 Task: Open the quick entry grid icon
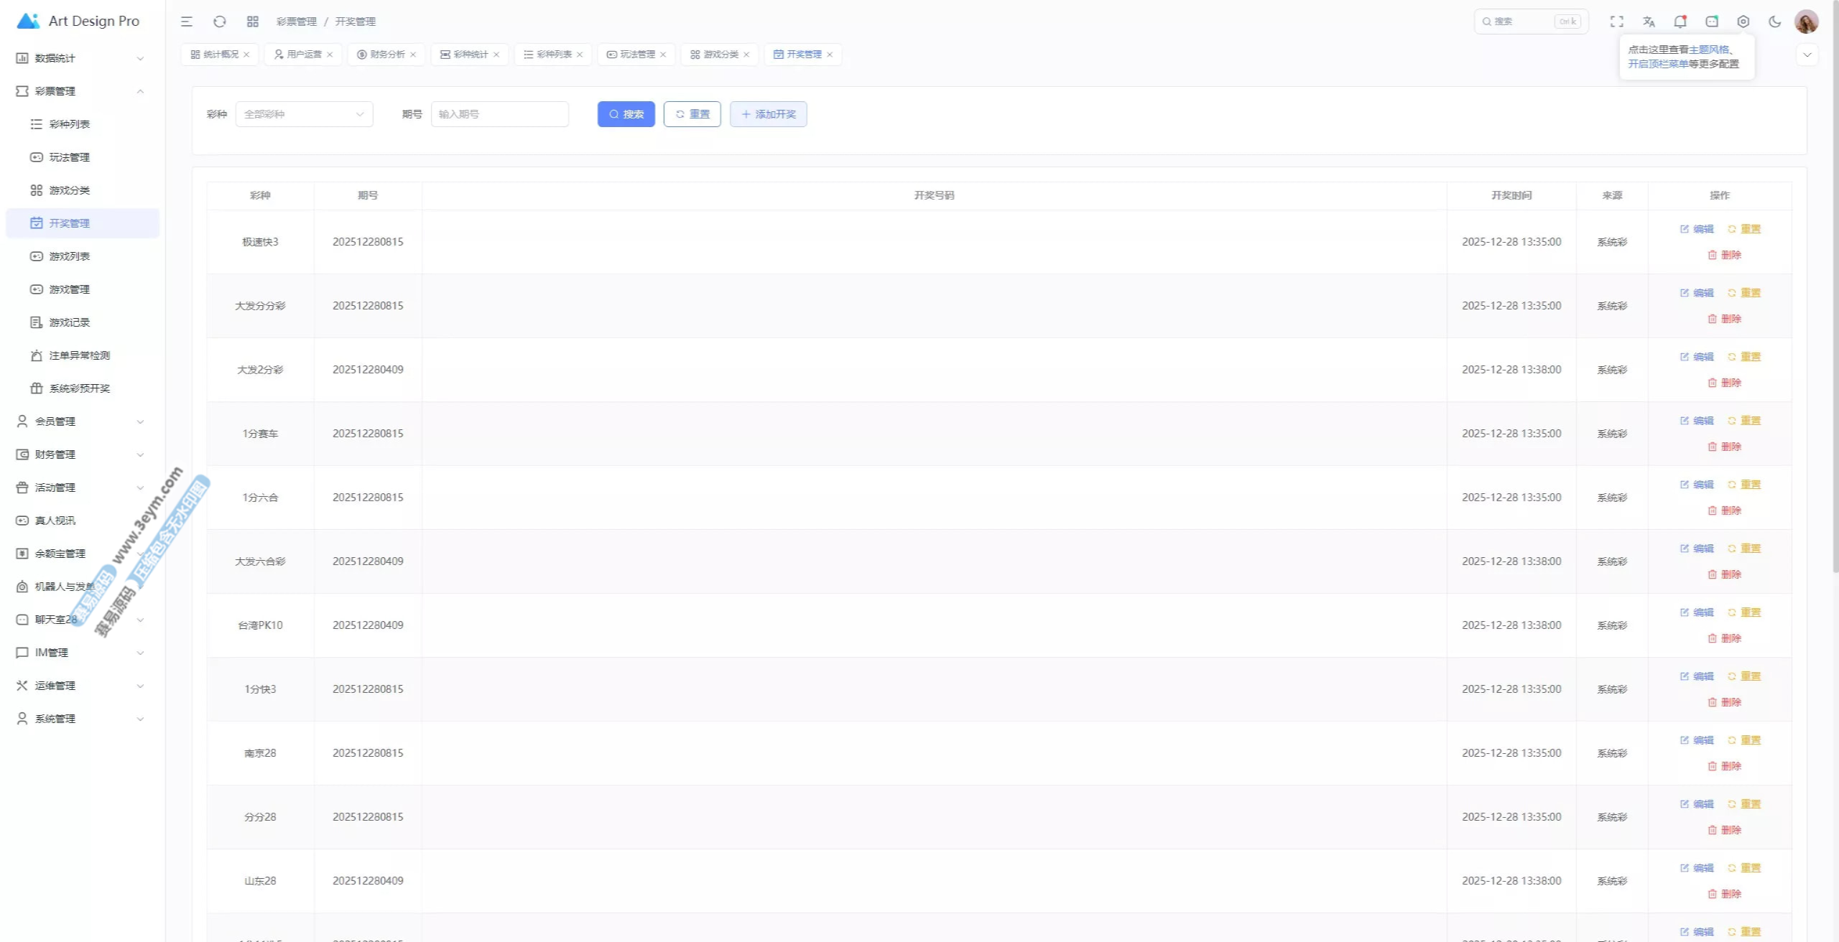click(253, 22)
